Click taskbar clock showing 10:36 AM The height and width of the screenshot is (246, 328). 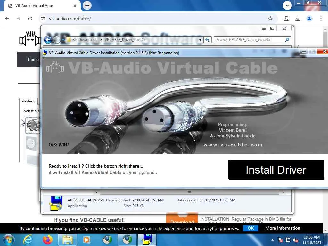(311, 240)
